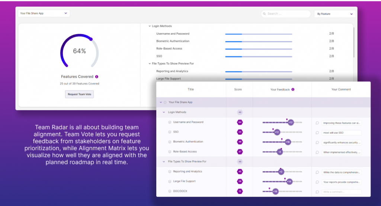Click the layers icon beside DOC/DOCX
This screenshot has height=206, width=381.
click(x=170, y=191)
